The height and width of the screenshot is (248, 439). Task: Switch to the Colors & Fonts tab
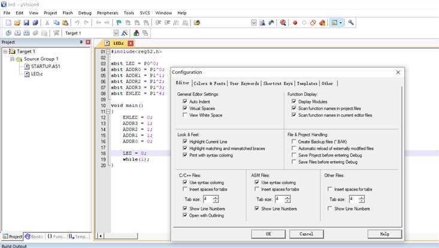click(x=210, y=83)
